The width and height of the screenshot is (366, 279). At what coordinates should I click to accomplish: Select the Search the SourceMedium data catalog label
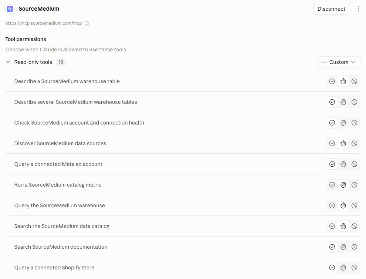(x=62, y=226)
